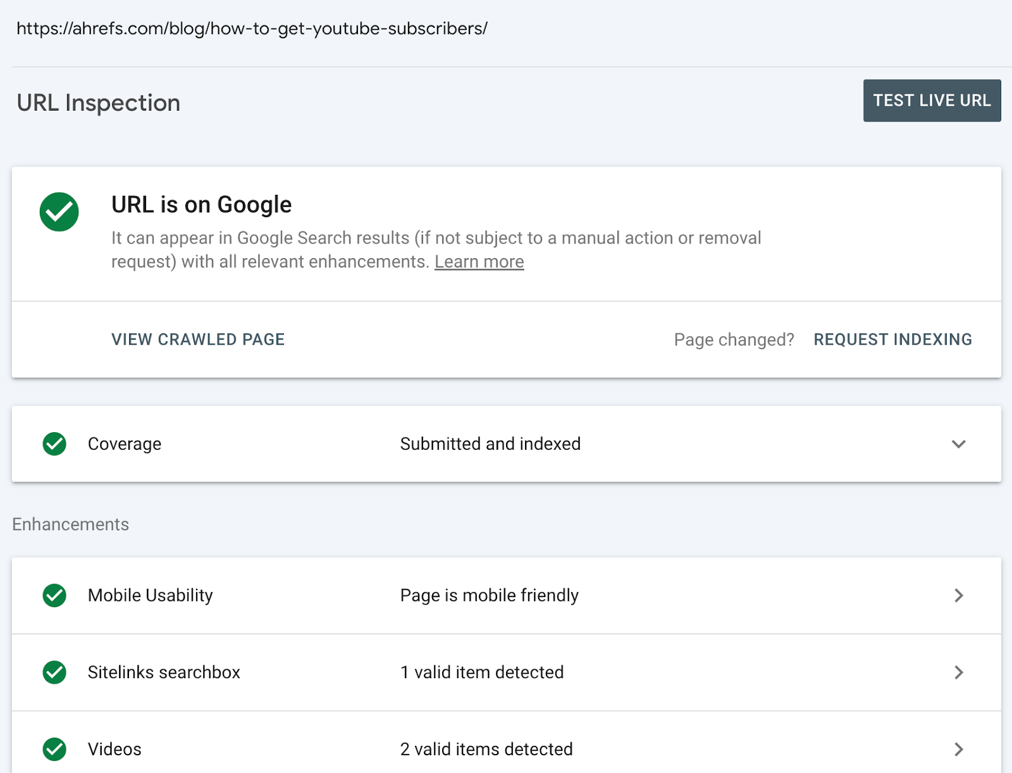Click 'Submitted and indexed' status

[x=490, y=444]
